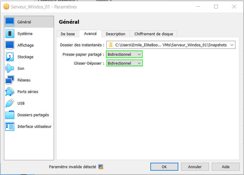Click the invalid parameter warning icon
244x175 pixels.
pos(101,167)
